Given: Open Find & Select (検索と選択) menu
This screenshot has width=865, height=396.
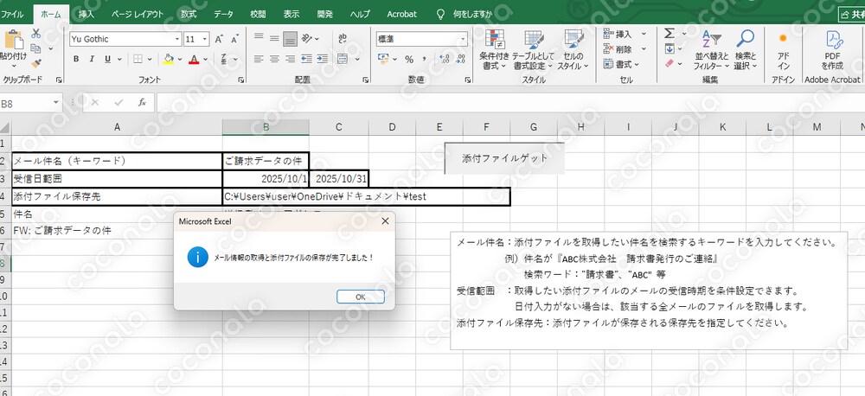Looking at the screenshot, I should (746, 49).
